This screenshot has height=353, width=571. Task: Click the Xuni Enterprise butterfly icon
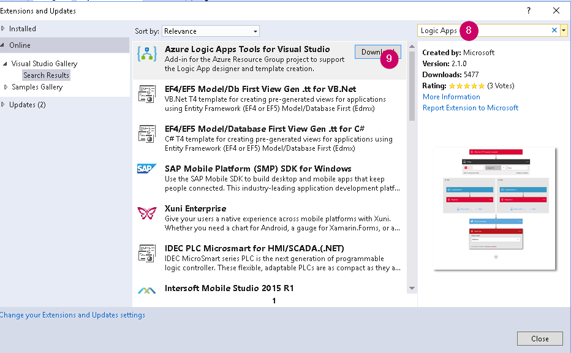147,213
